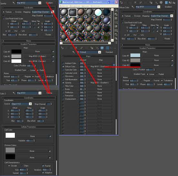Click the Video Color Check icon
Screen dimensions: 178x176
coord(116,26)
